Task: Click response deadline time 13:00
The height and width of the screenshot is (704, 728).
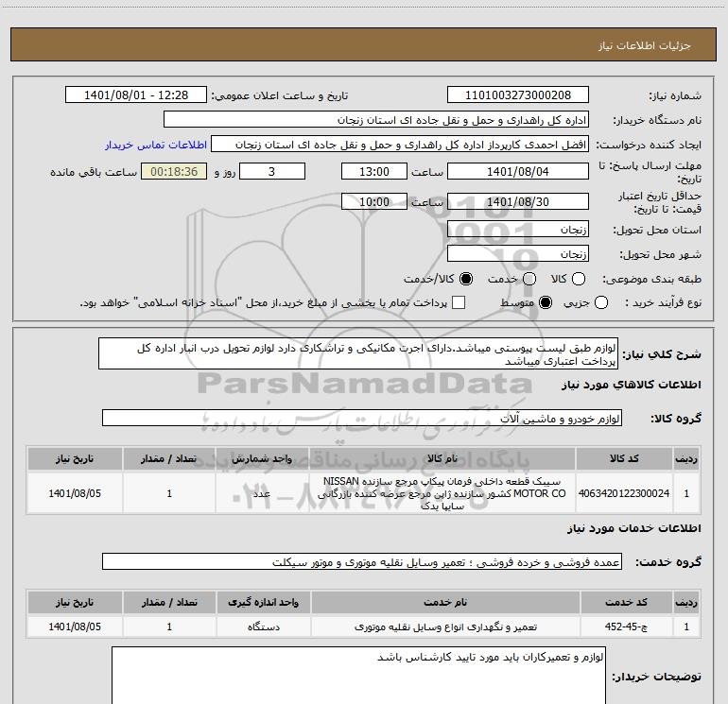Action: pyautogui.click(x=374, y=171)
